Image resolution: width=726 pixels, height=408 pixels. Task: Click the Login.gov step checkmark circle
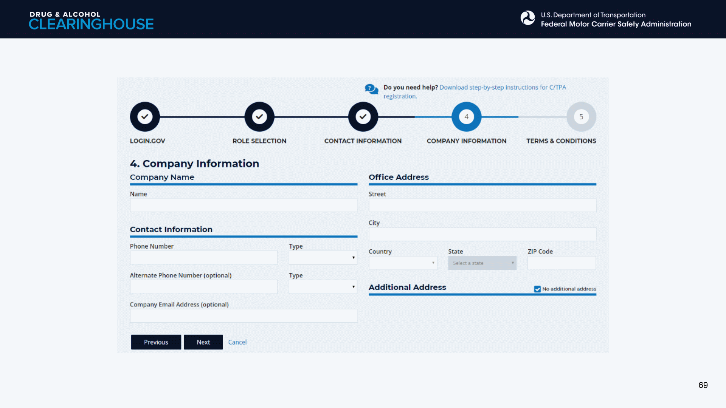pyautogui.click(x=145, y=117)
